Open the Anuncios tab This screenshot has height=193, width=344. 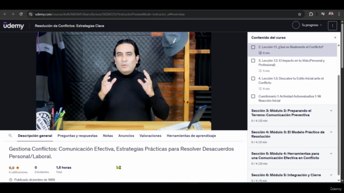click(126, 136)
